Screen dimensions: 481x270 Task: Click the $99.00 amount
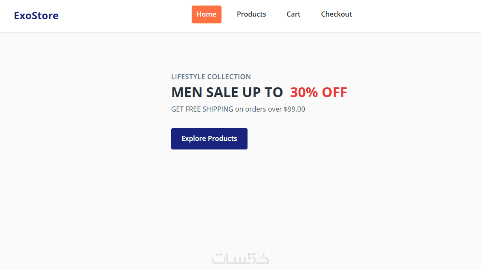pos(294,109)
